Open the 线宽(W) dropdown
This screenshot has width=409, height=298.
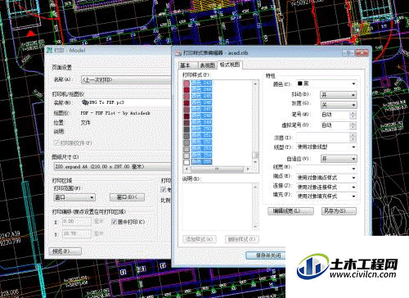[326, 169]
